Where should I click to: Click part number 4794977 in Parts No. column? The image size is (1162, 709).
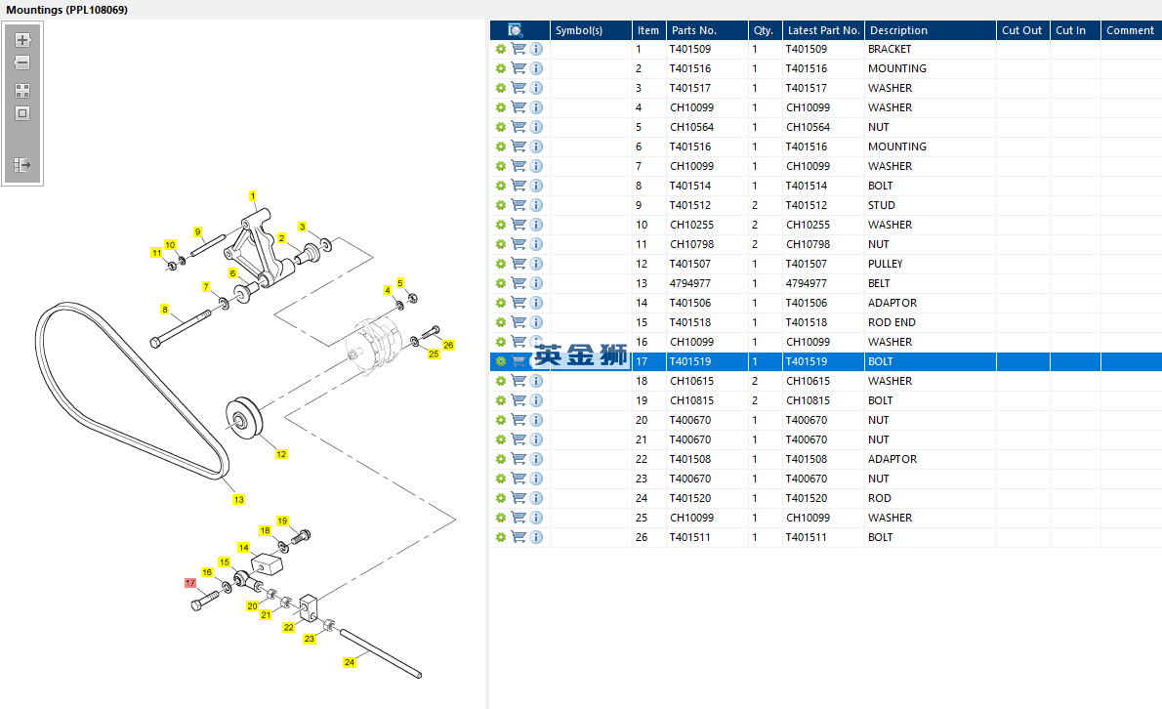(x=690, y=283)
